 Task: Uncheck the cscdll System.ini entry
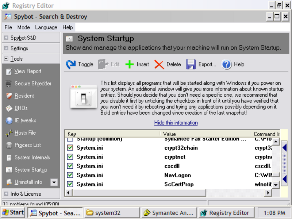click(x=70, y=166)
